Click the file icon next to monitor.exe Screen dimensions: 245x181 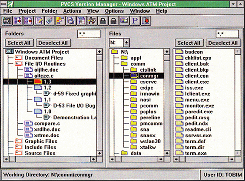click(179, 105)
